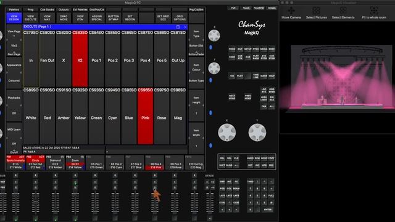Screen dimensions: 395x222
Task: Click Select Fixtures in the Visualiser window
Action: 317,13
